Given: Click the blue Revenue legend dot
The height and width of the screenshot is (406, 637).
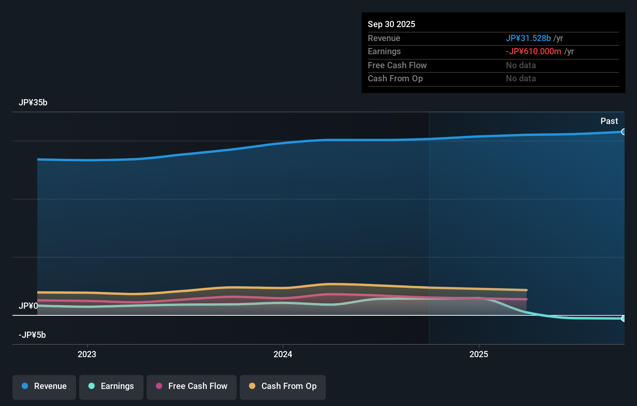Looking at the screenshot, I should point(24,386).
